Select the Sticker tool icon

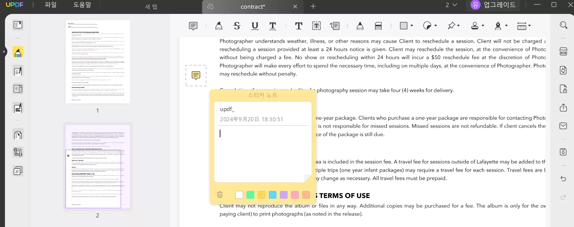click(x=427, y=26)
